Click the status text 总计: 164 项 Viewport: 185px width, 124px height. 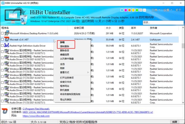(9, 122)
